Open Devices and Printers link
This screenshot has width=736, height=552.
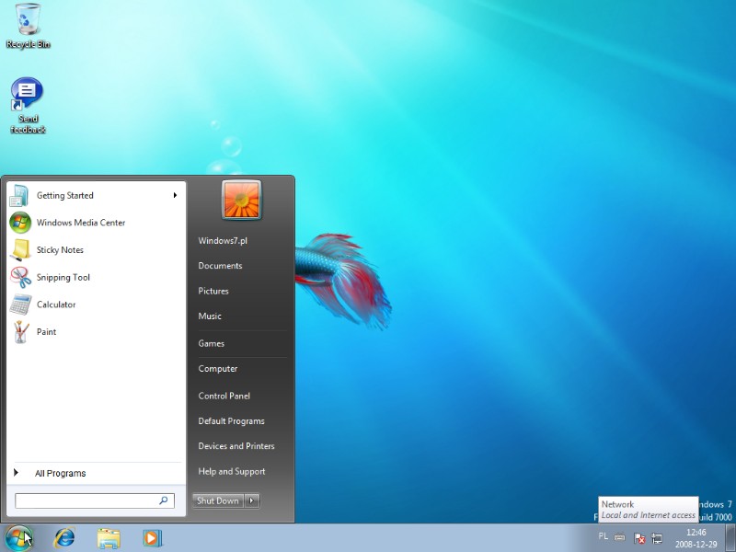pyautogui.click(x=236, y=446)
